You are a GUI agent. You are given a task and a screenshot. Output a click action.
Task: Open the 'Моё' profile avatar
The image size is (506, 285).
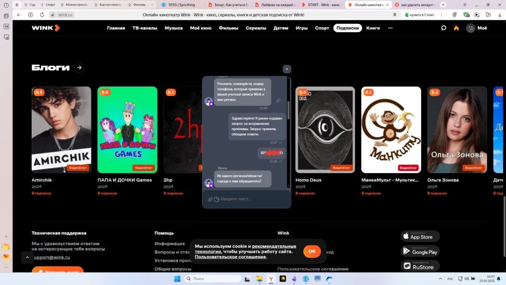coord(470,28)
